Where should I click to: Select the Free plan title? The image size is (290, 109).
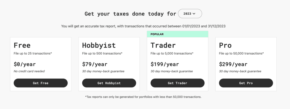pyautogui.click(x=22, y=45)
